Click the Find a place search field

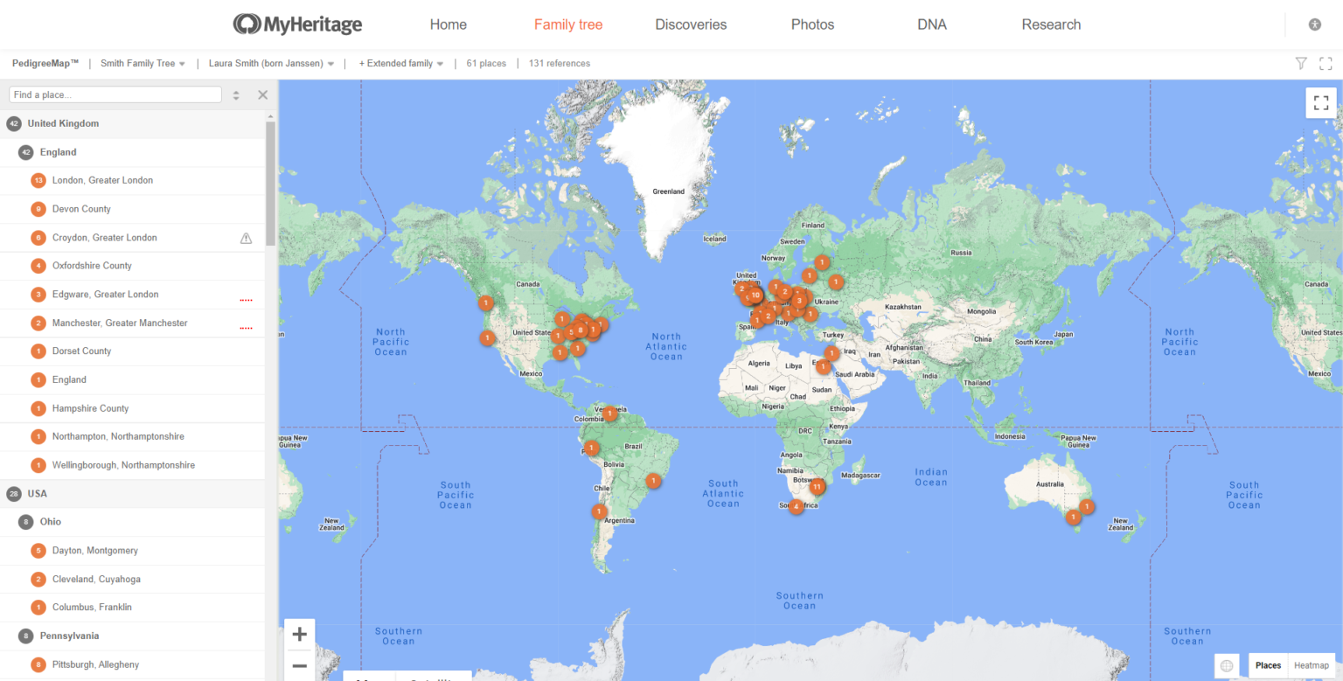(x=114, y=94)
